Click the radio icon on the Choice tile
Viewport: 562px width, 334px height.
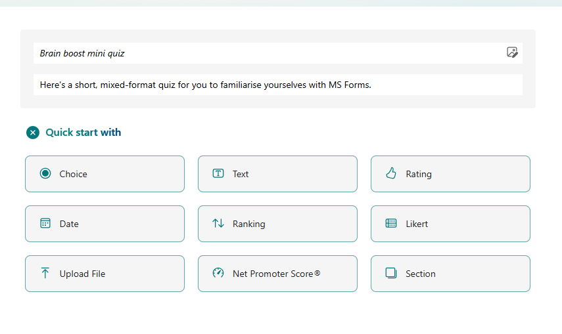pos(45,174)
